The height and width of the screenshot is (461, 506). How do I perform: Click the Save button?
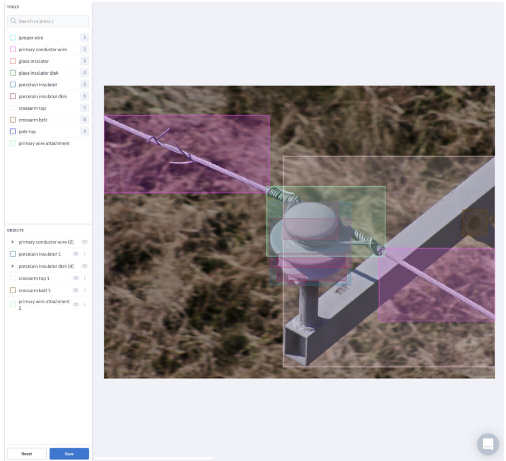(x=69, y=453)
